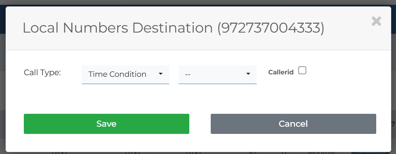This screenshot has height=154, width=396.
Task: Click the Call Type label
Action: point(42,72)
